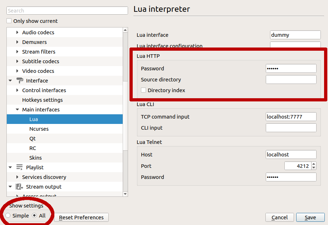Click the Stream output icon
Screen dimensions: 328x225
tap(20, 187)
